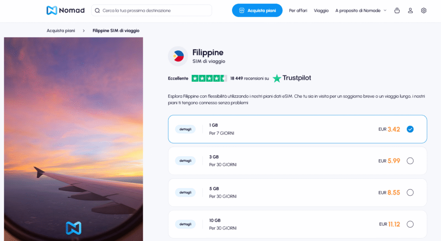
Task: Click the Acquista piani blue button
Action: click(x=257, y=10)
